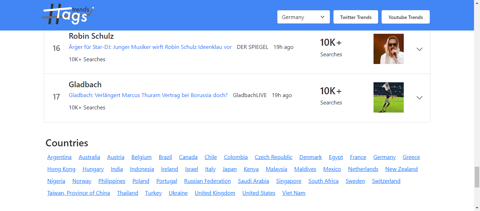
Task: Click DER SPIEGEL source label
Action: click(x=253, y=47)
